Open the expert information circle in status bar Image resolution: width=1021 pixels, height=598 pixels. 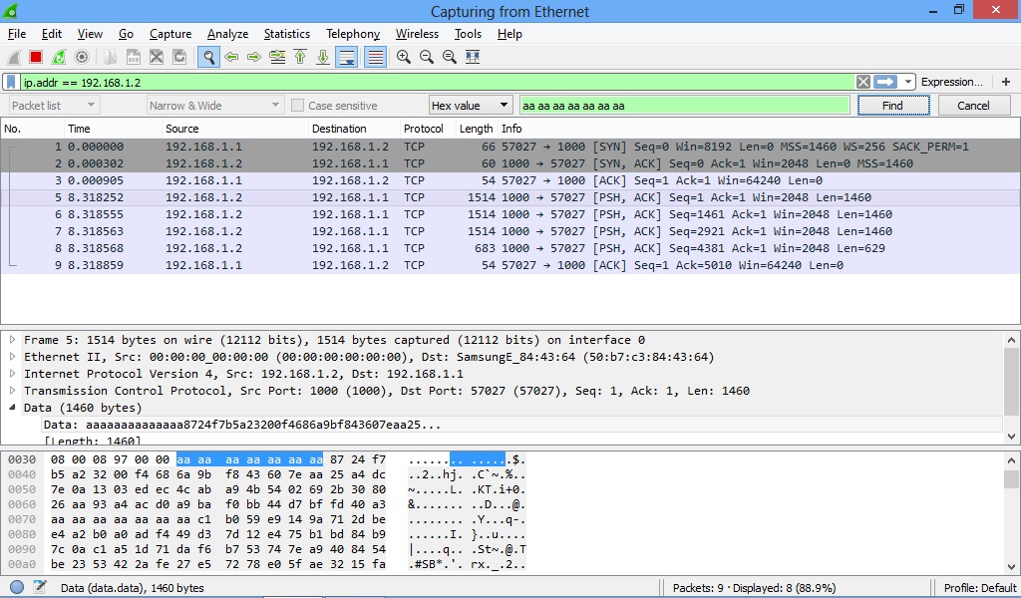click(17, 587)
